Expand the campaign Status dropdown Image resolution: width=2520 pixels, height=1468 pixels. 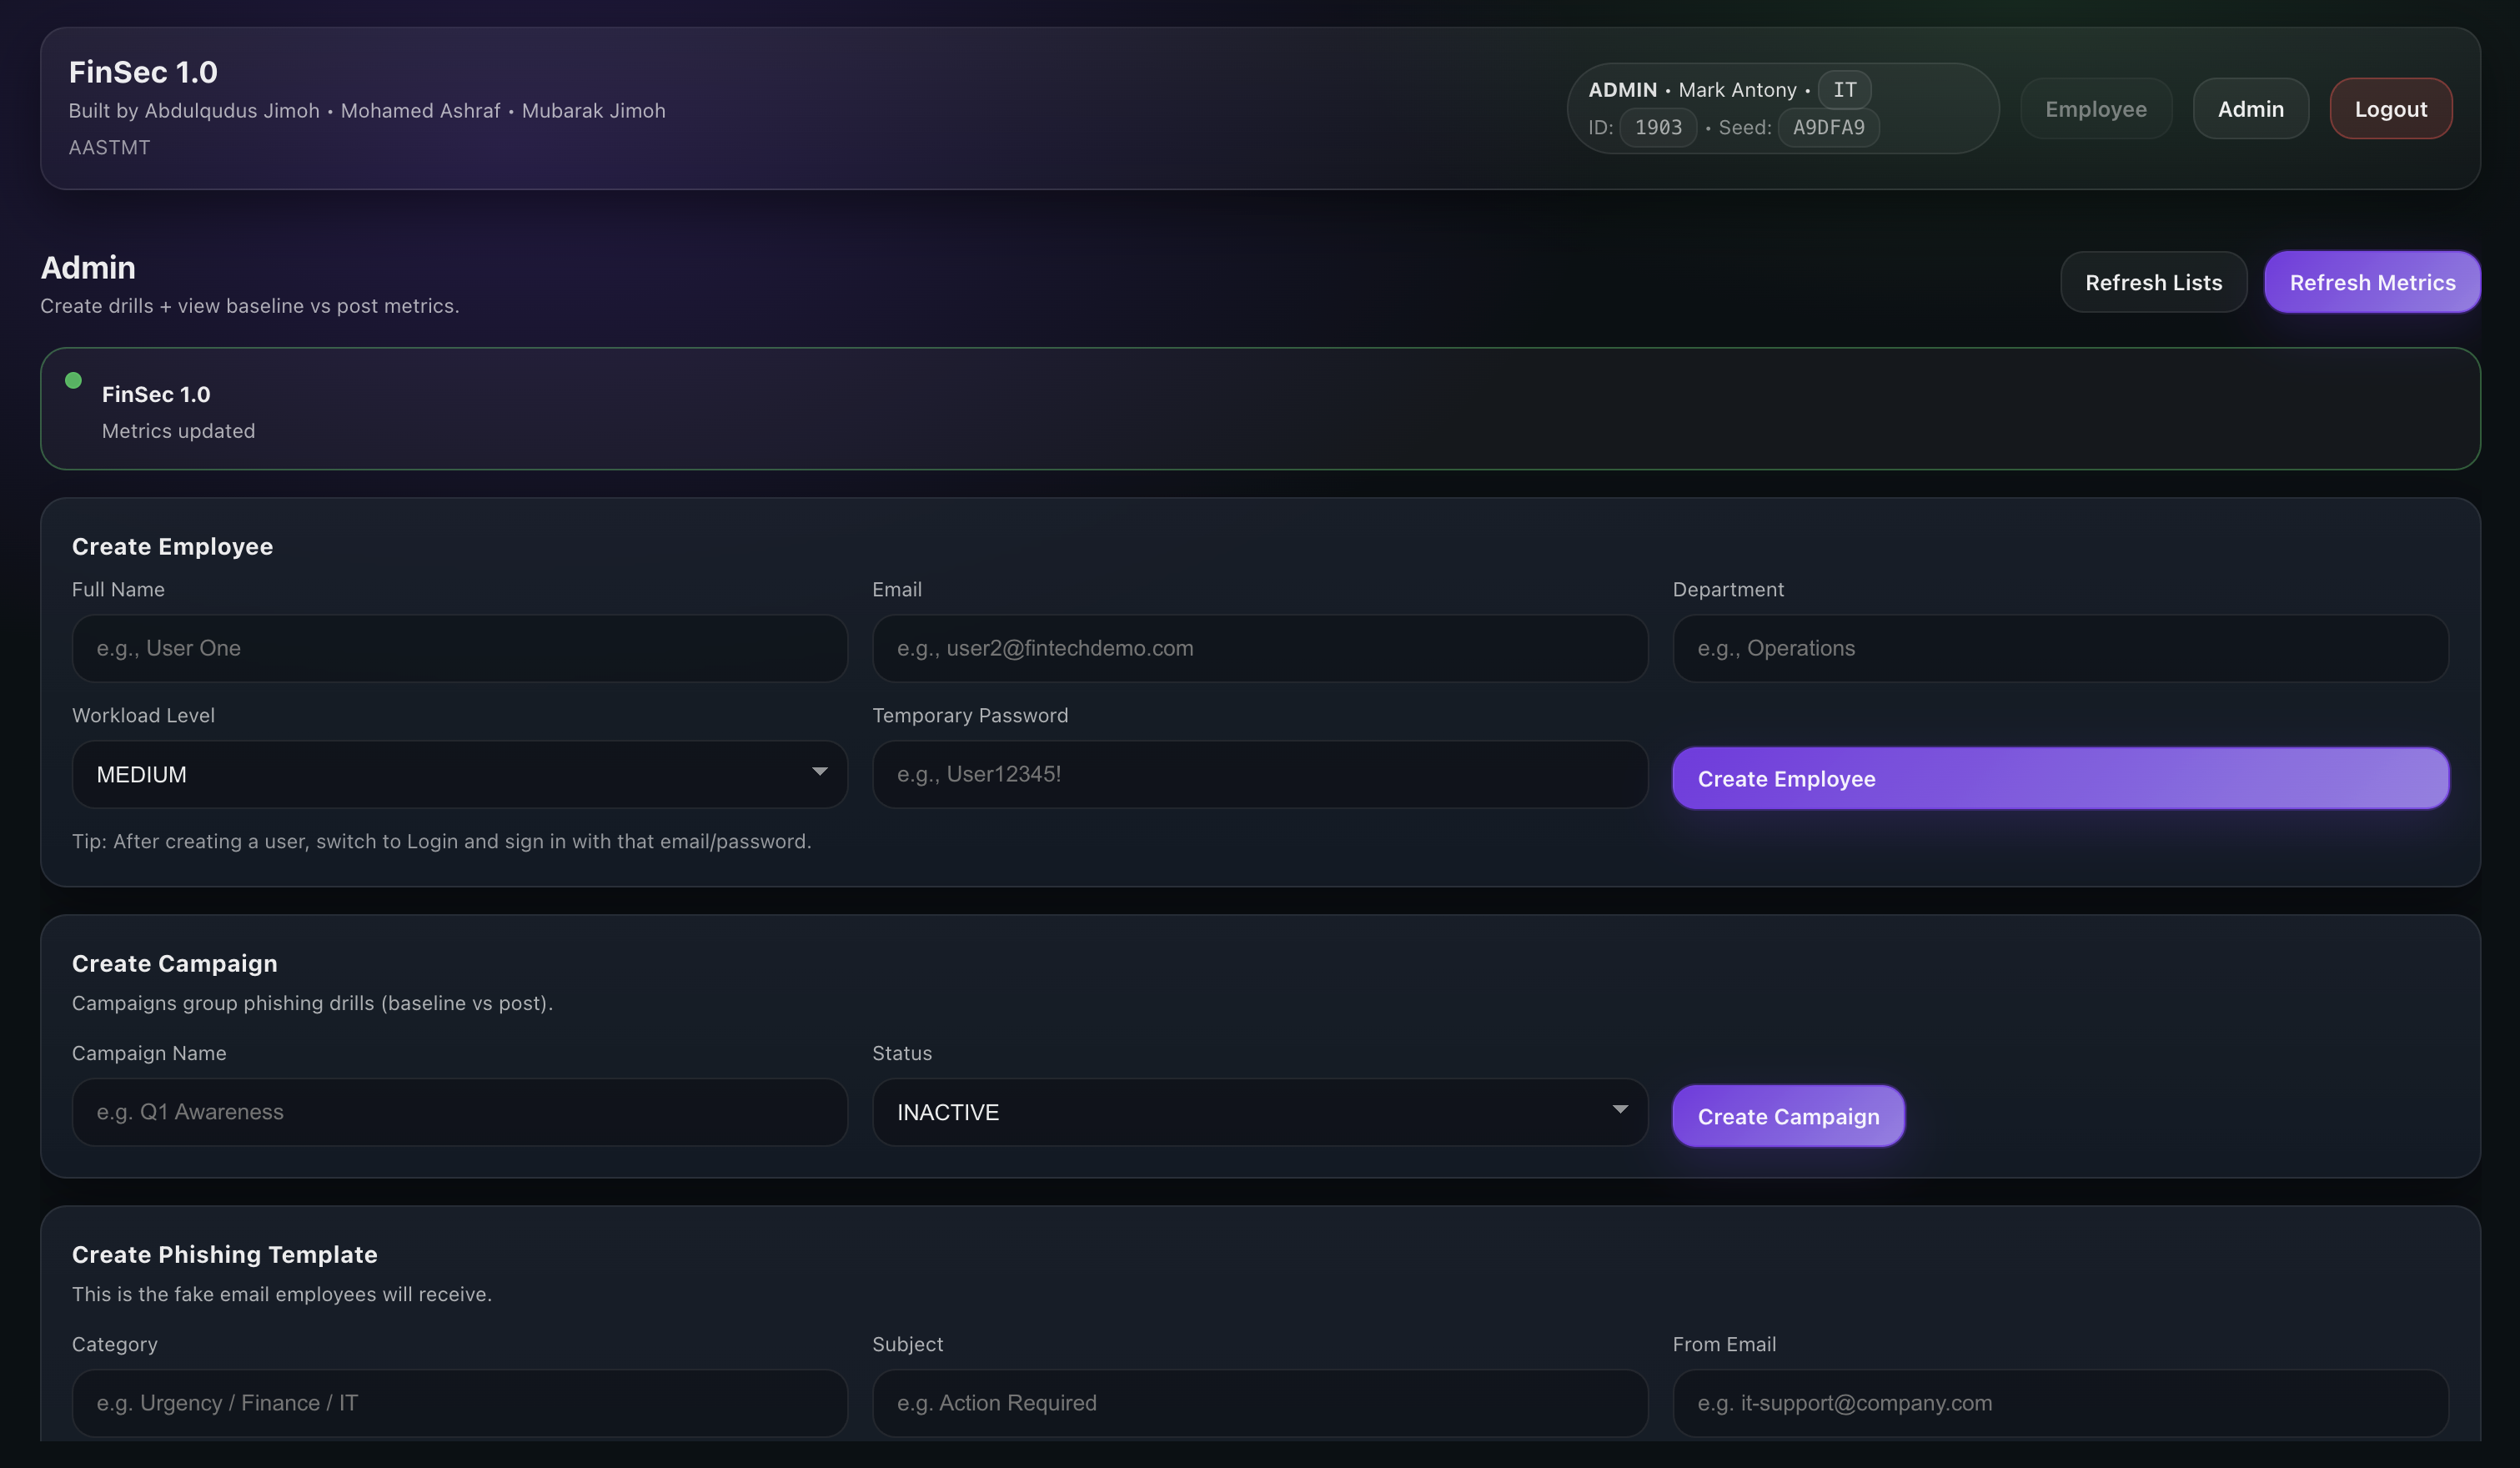pyautogui.click(x=1259, y=1112)
